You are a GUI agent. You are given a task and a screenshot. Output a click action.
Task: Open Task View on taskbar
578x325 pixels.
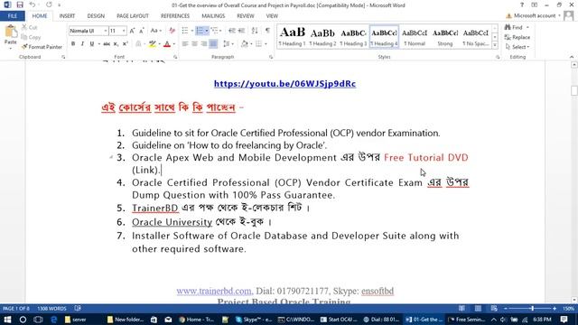38,320
